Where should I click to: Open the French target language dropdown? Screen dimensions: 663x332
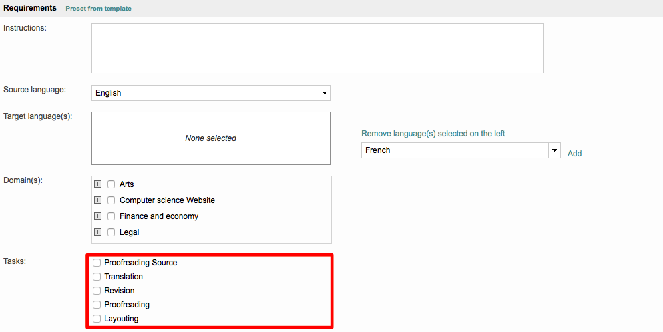pyautogui.click(x=461, y=150)
